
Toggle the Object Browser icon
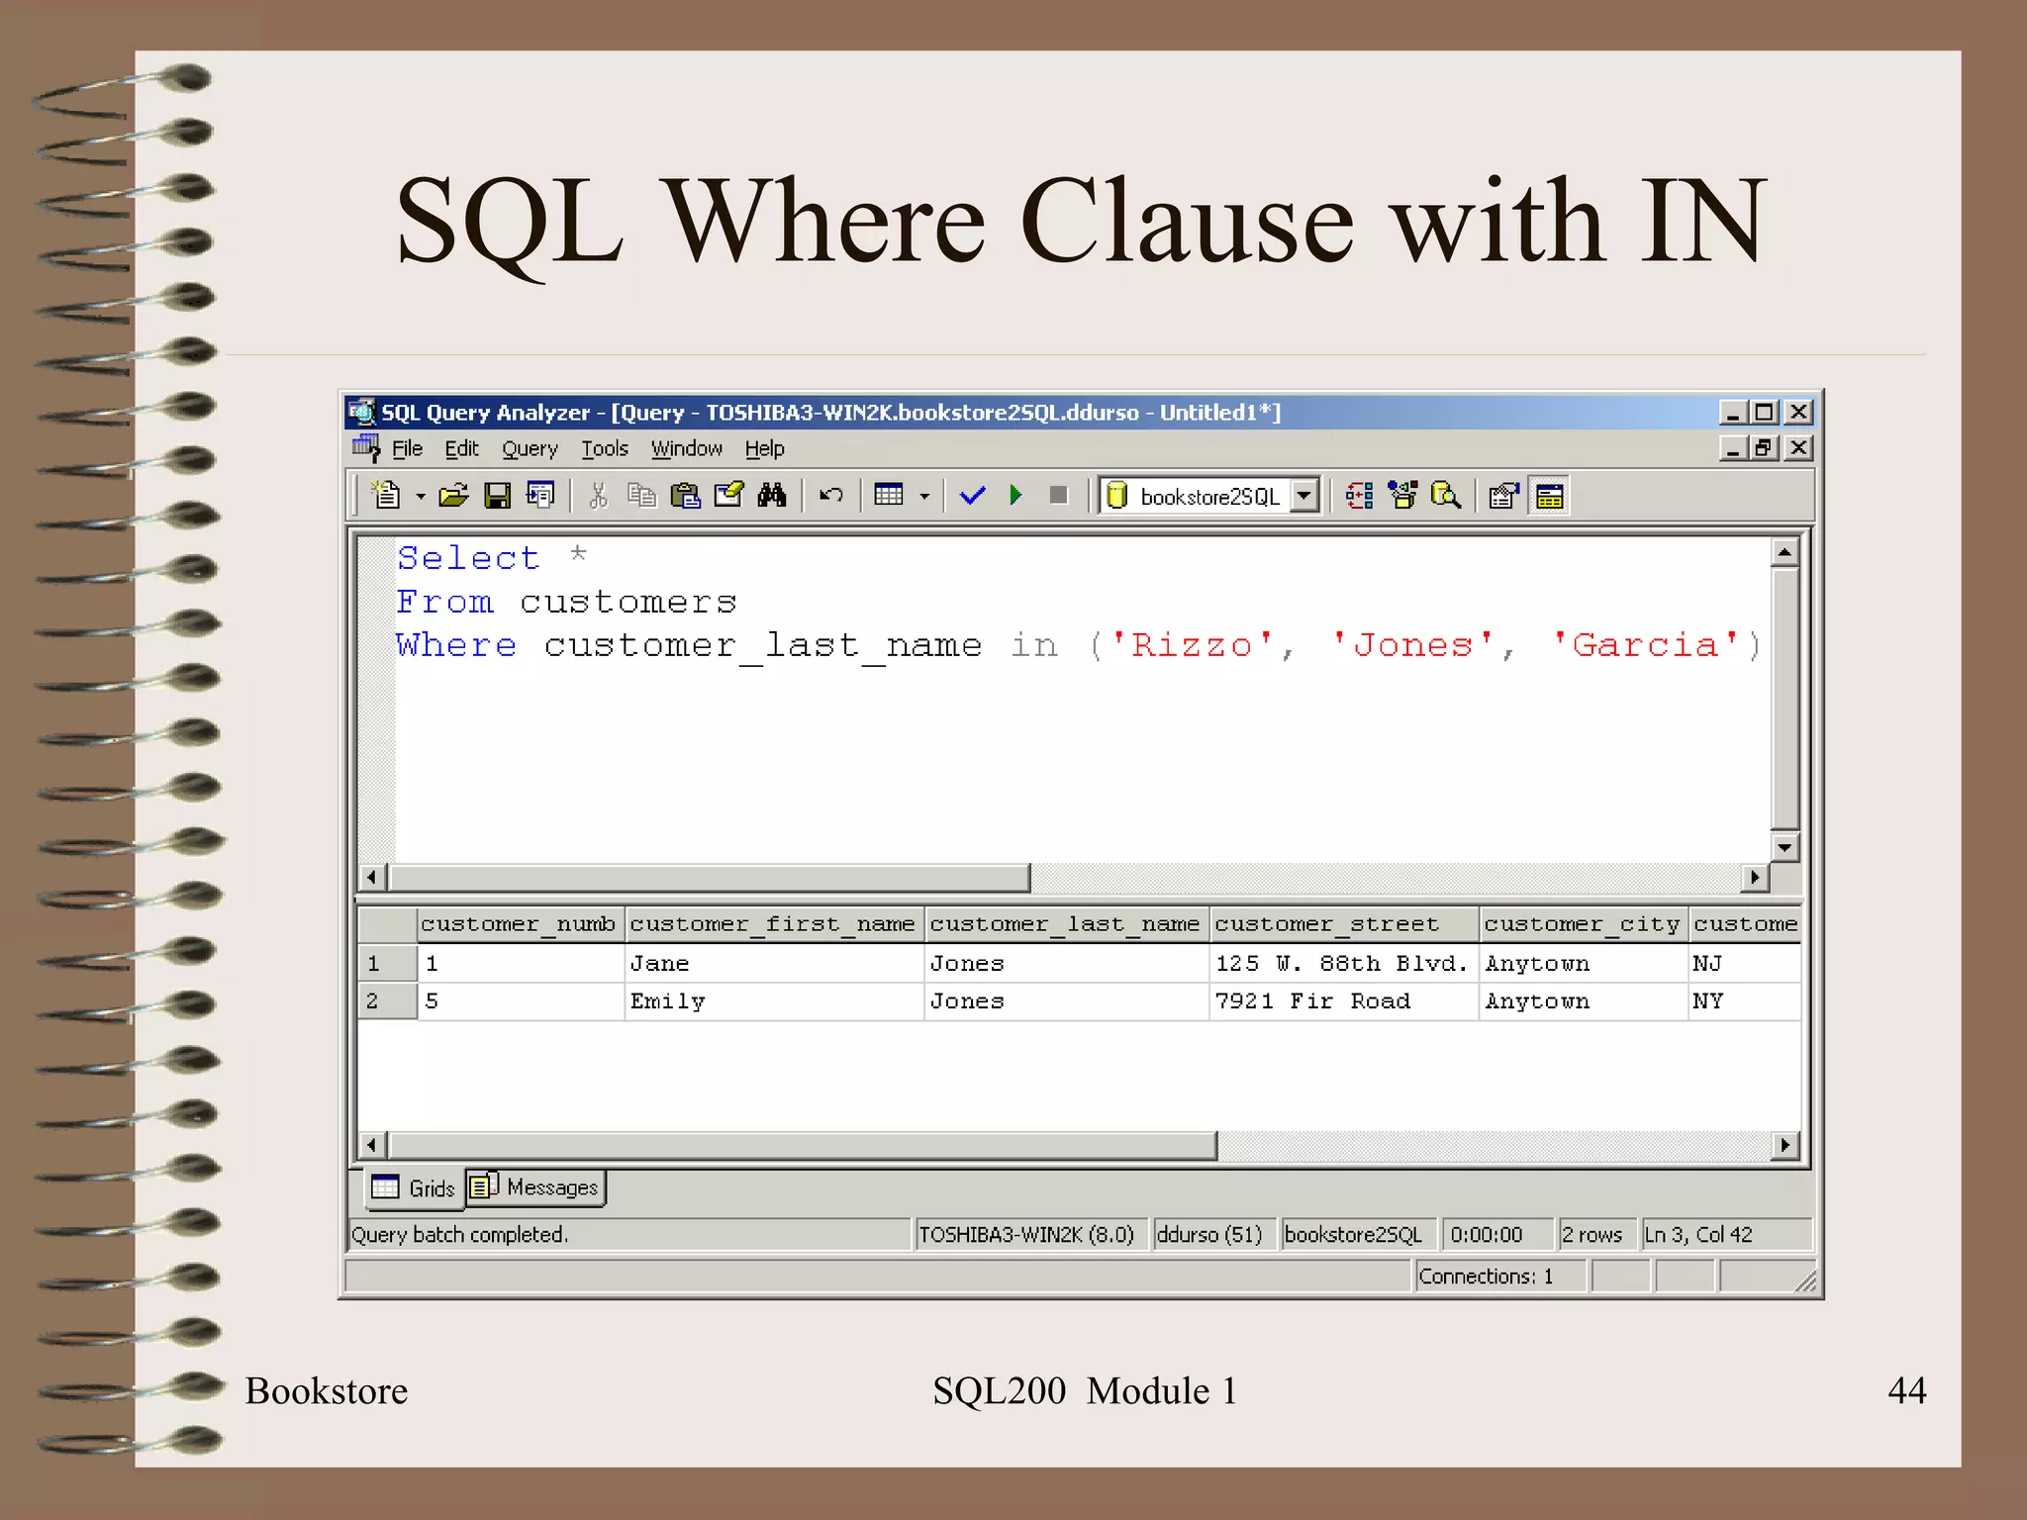[x=1402, y=495]
